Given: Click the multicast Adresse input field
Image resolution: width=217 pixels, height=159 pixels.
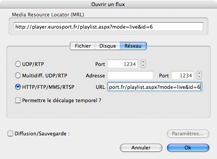Looking at the screenshot, I should 130,75.
